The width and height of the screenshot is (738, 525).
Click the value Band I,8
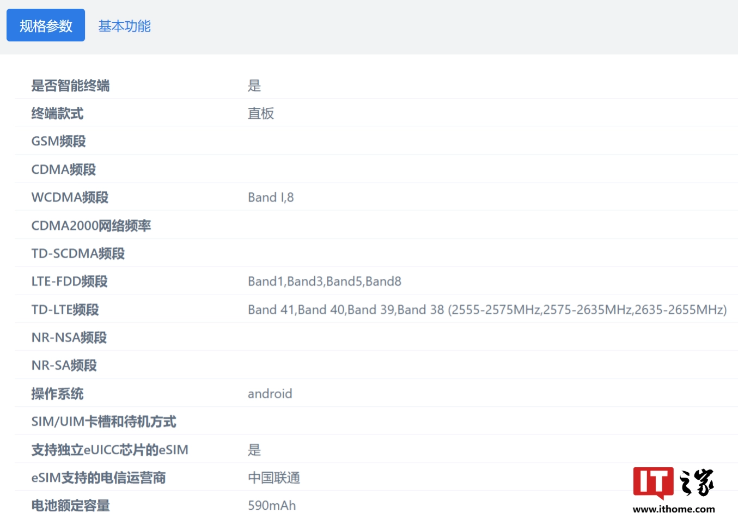click(x=271, y=197)
